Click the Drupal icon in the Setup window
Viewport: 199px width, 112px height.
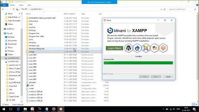click(137, 48)
